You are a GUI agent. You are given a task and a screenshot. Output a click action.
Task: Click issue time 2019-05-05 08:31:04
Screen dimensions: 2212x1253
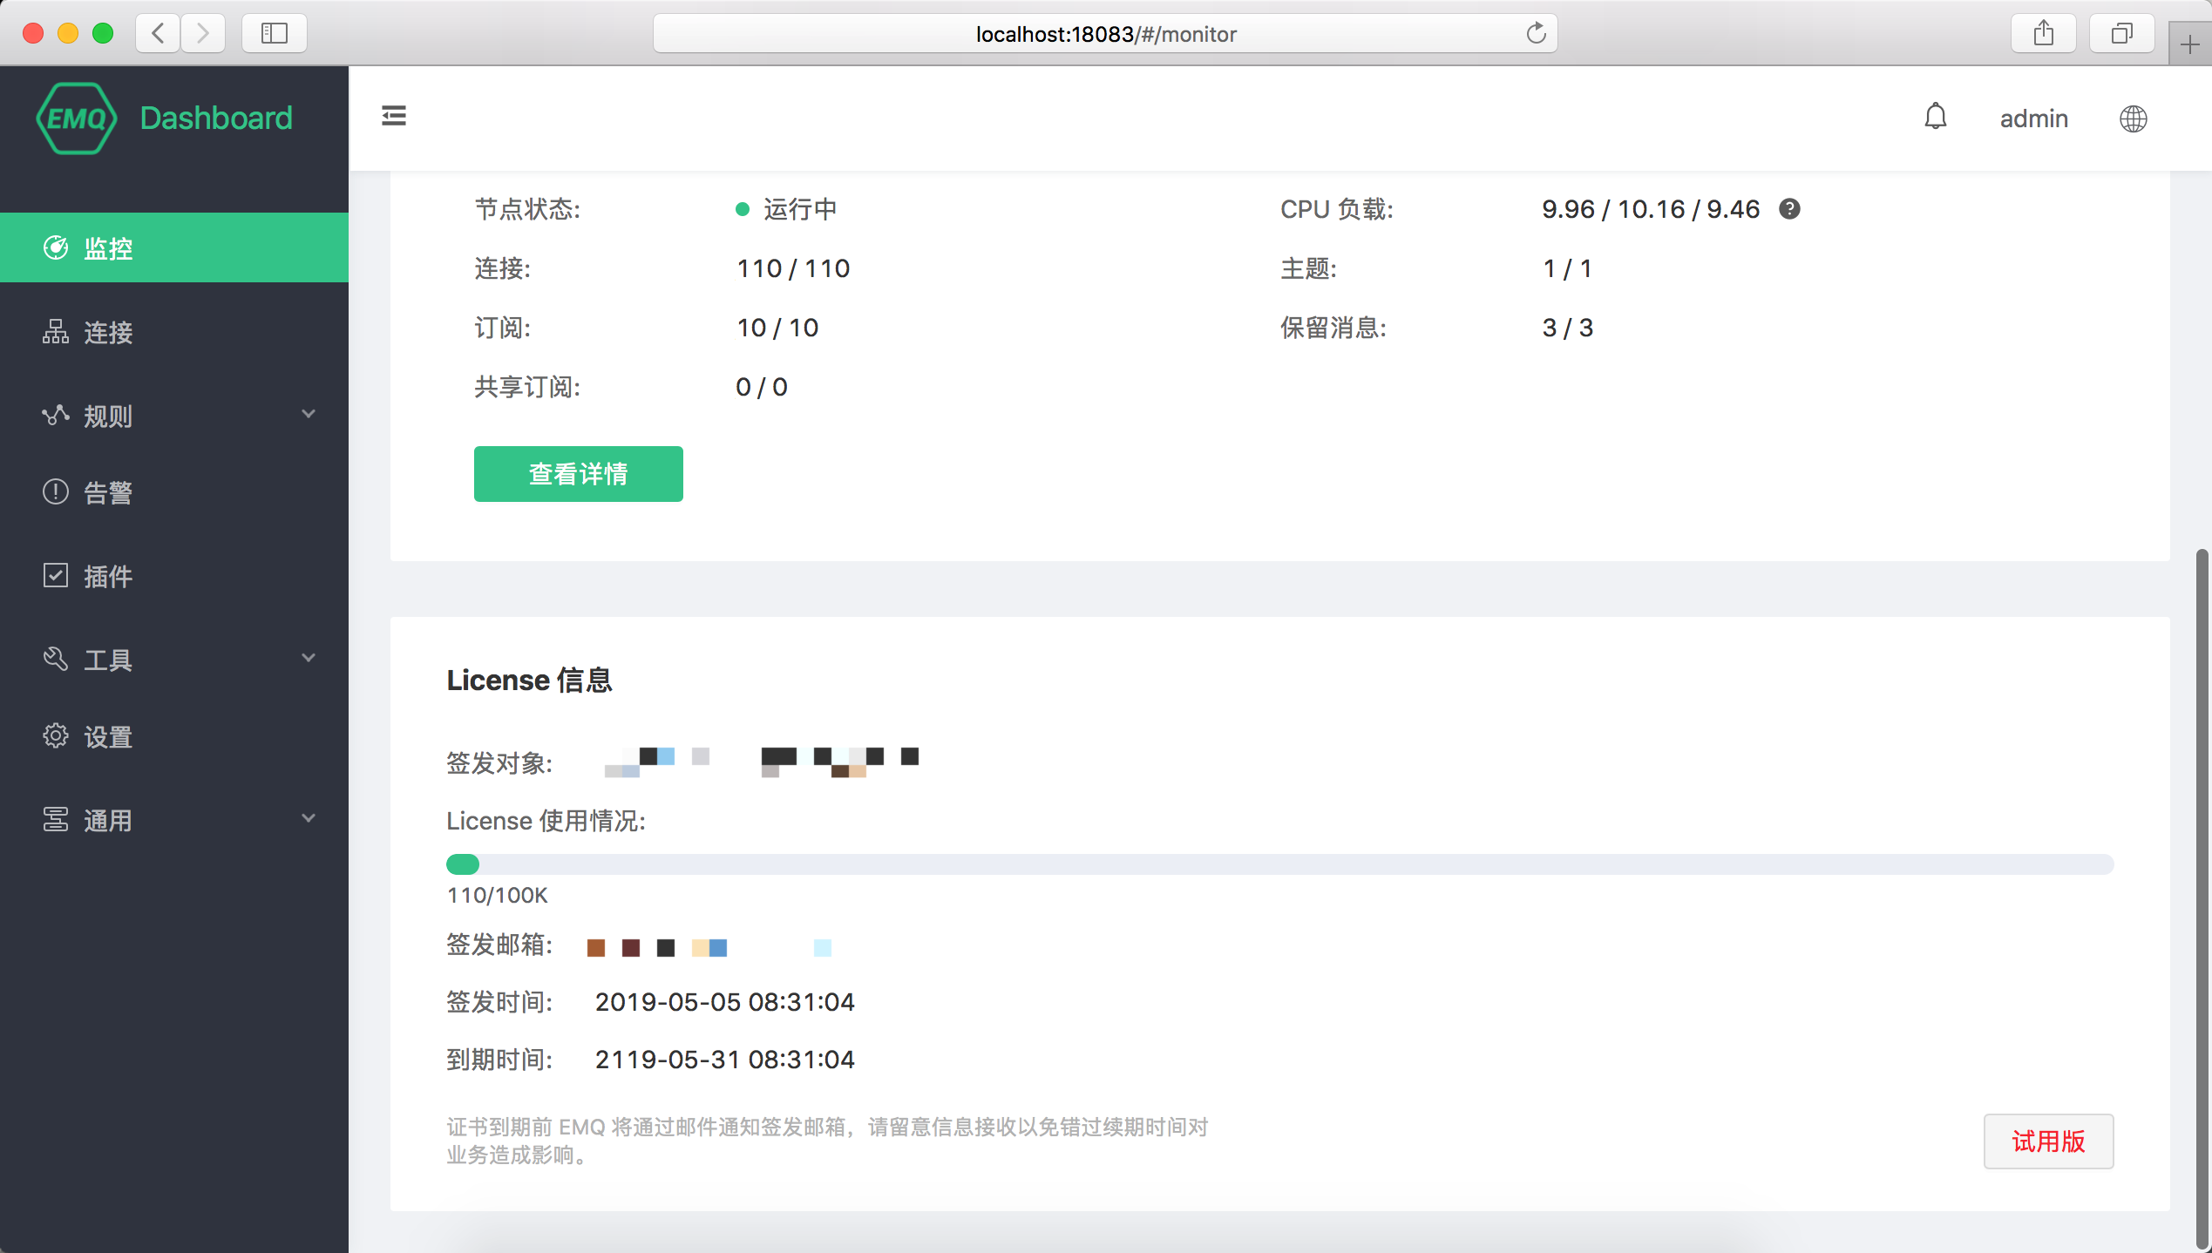724,1002
